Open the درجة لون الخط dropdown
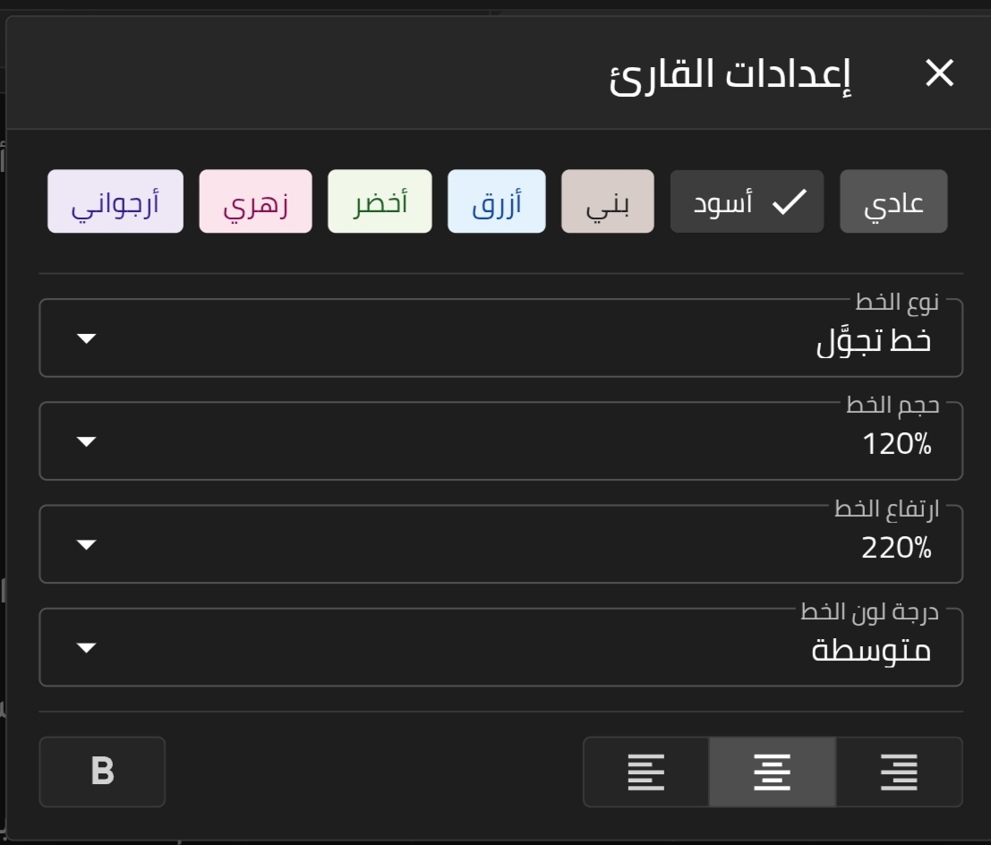Viewport: 991px width, 845px height. (x=501, y=648)
